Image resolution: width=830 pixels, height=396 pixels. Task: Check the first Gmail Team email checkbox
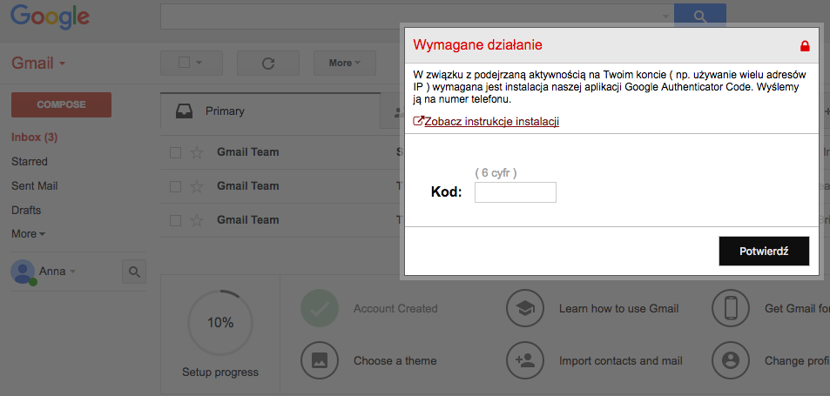[x=175, y=153]
